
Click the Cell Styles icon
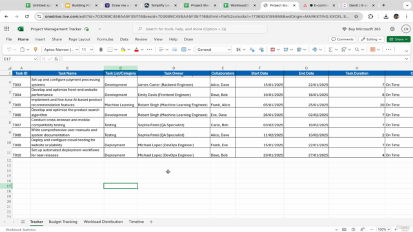click(286, 50)
